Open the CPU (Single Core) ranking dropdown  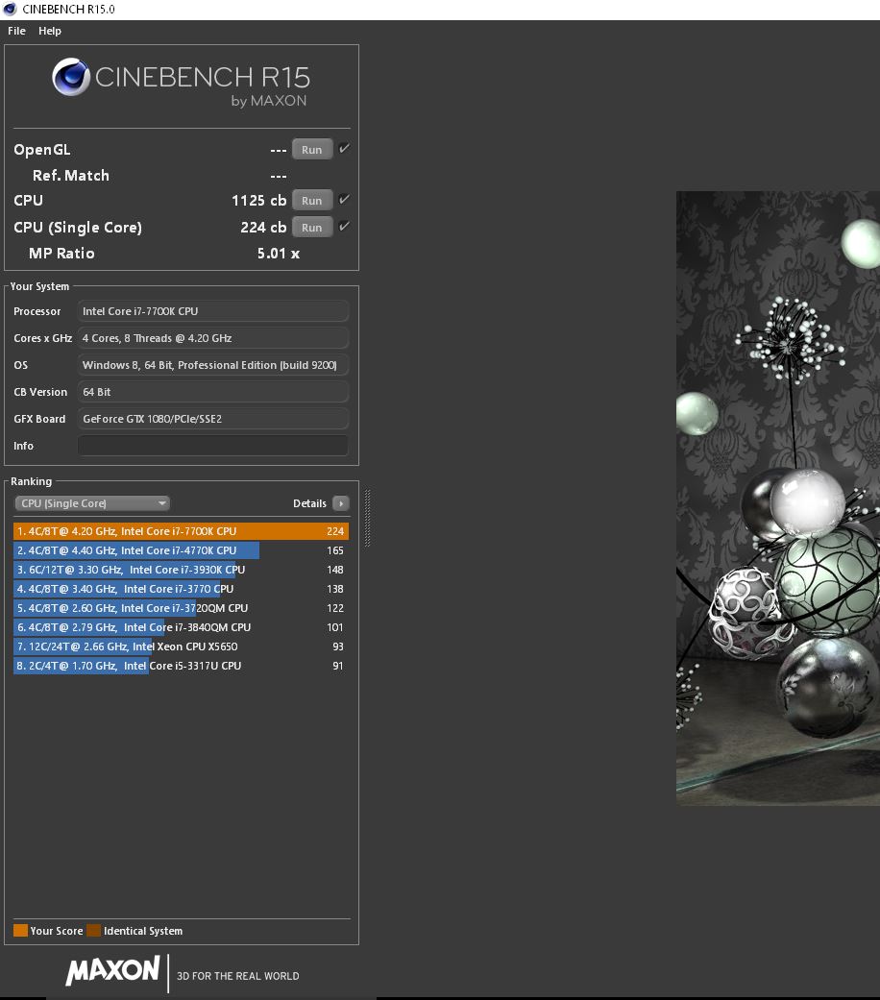point(92,503)
